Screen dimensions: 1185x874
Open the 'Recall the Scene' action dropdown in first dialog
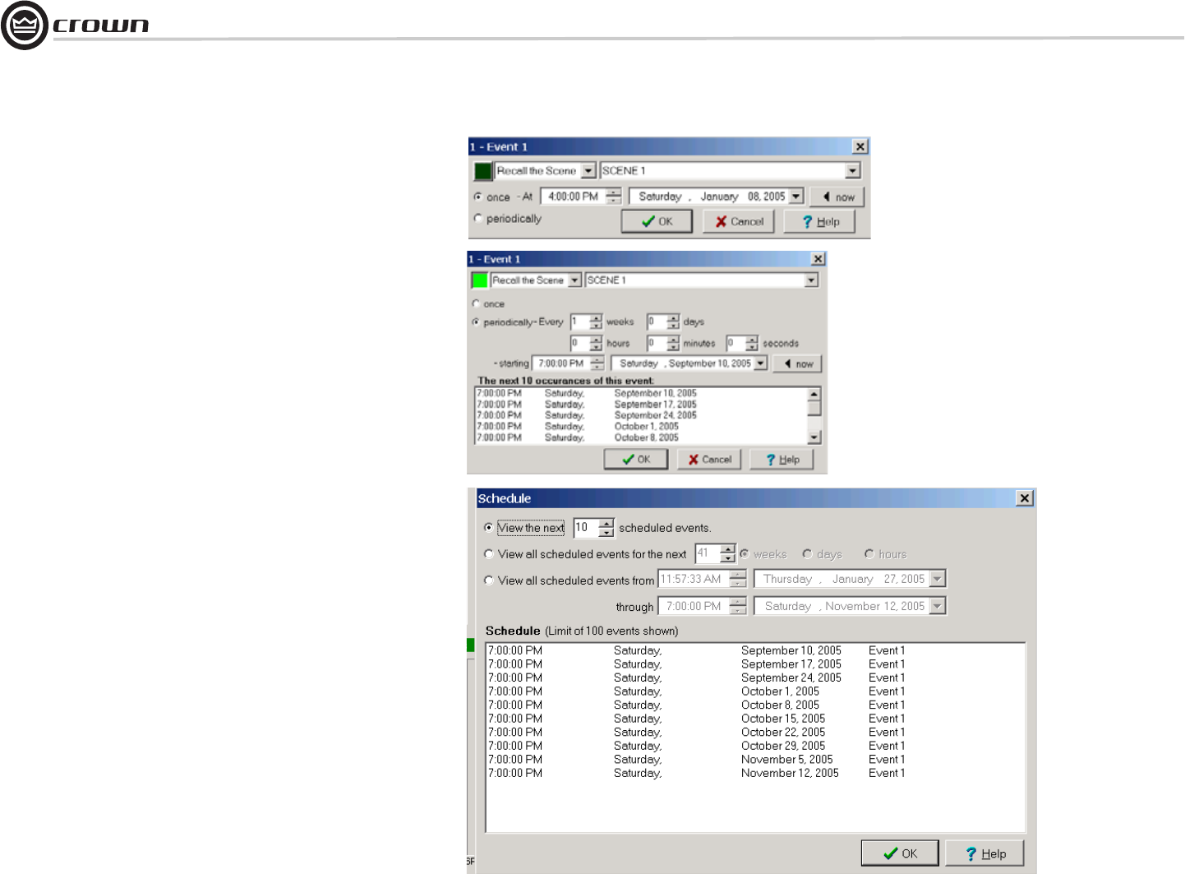(x=588, y=171)
